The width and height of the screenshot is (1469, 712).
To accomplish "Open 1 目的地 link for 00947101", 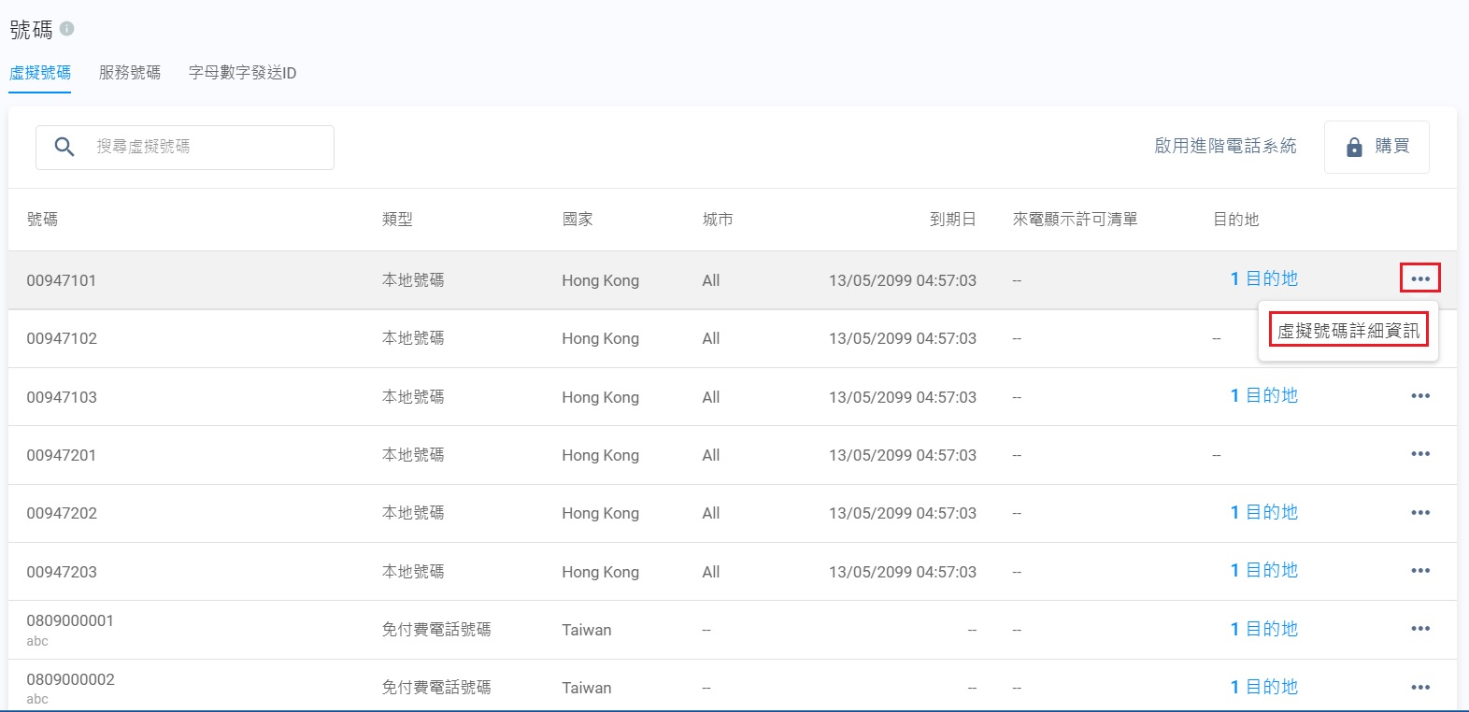I will click(x=1263, y=278).
